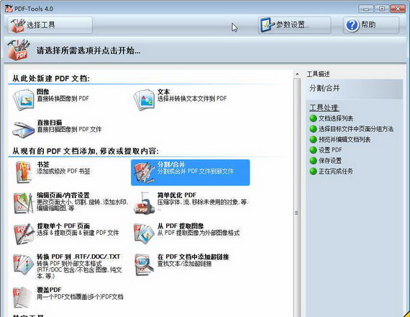This screenshot has width=410, height=317.
Task: Click green dot beside 文档选择列表
Action: (313, 118)
